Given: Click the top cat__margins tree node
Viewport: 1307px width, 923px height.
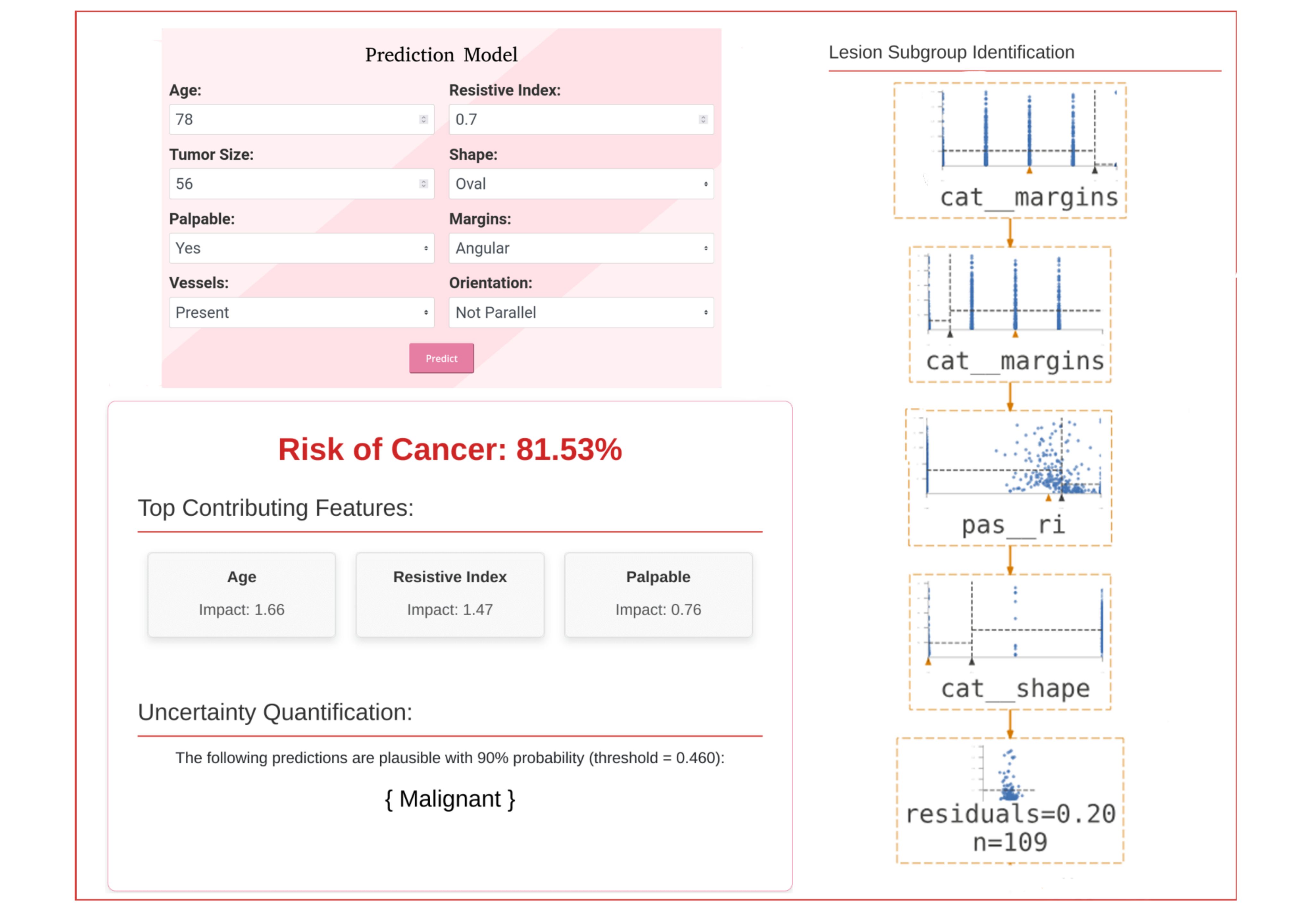Looking at the screenshot, I should pos(1010,150).
